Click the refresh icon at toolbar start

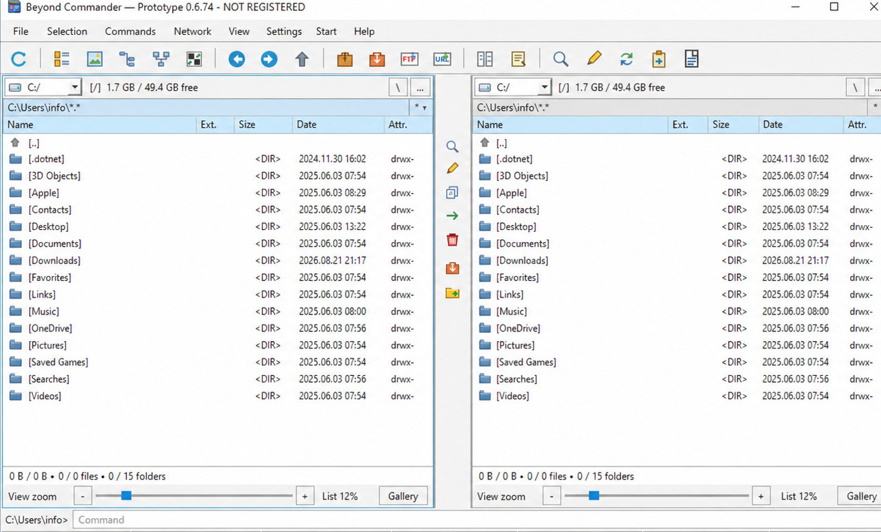click(x=18, y=59)
